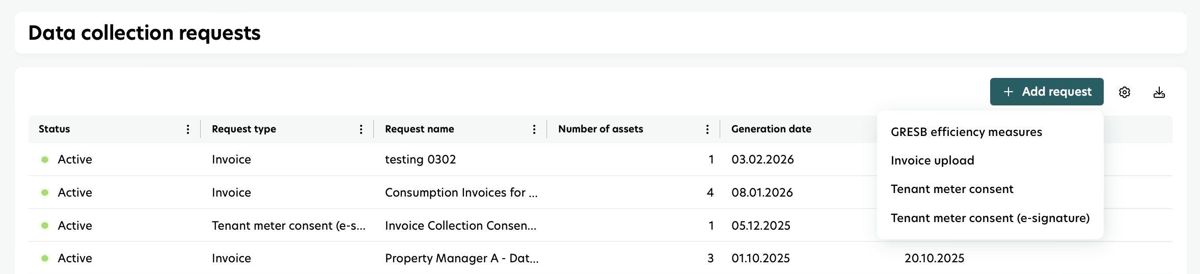The height and width of the screenshot is (274, 1200).
Task: Click Tenant meter consent (e-s... type cell
Action: 289,226
